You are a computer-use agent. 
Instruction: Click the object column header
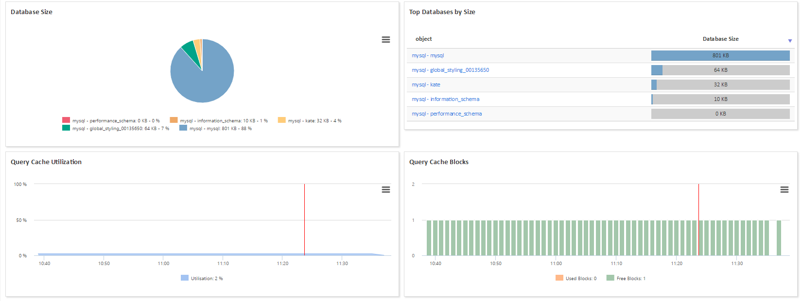pyautogui.click(x=423, y=39)
